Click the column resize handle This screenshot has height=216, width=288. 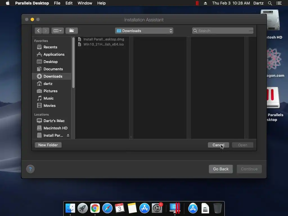click(131, 137)
